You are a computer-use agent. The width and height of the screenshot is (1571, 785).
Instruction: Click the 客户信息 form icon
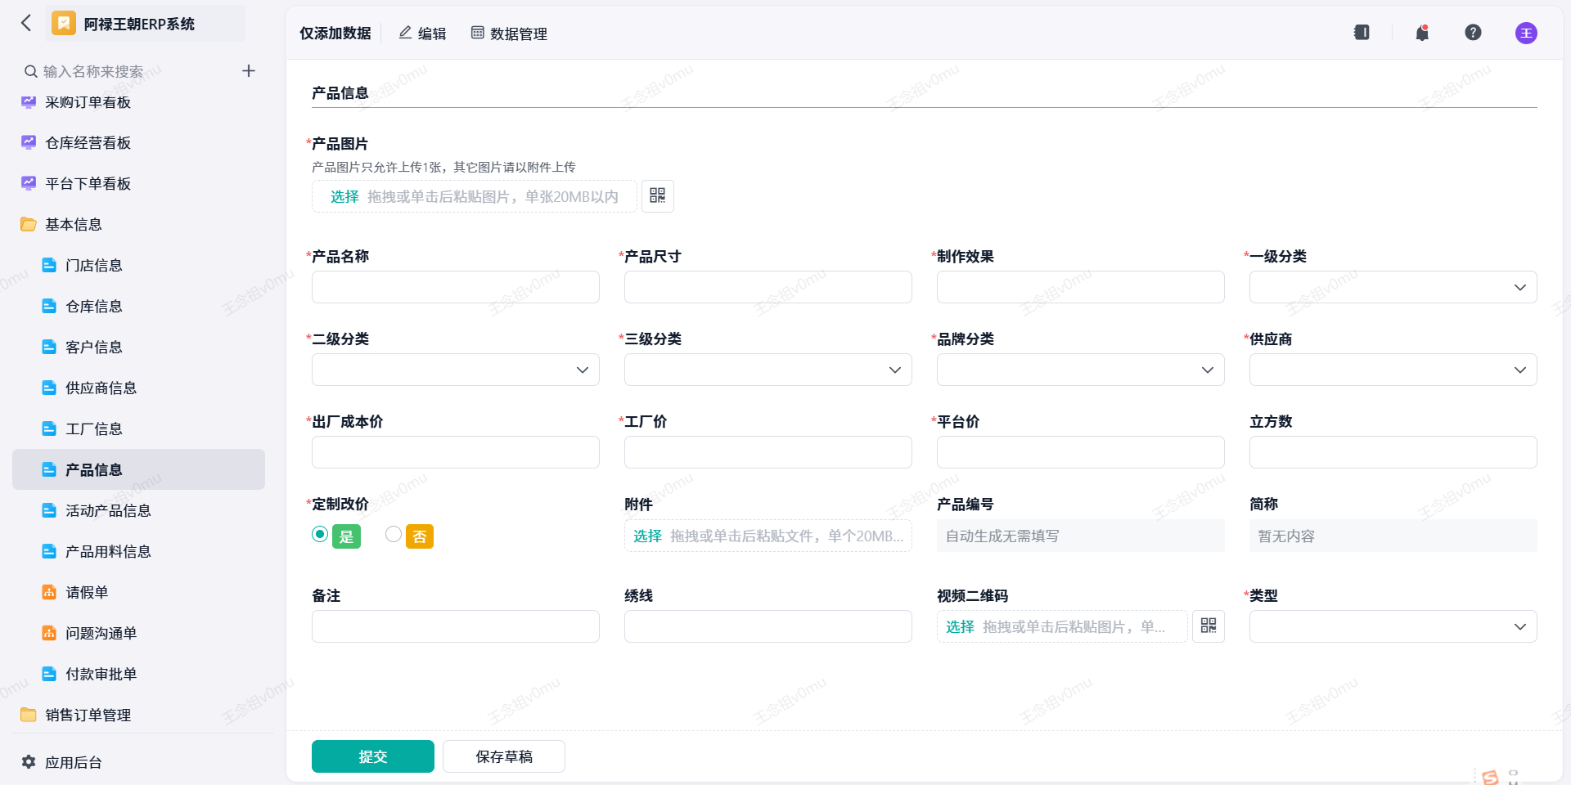49,347
